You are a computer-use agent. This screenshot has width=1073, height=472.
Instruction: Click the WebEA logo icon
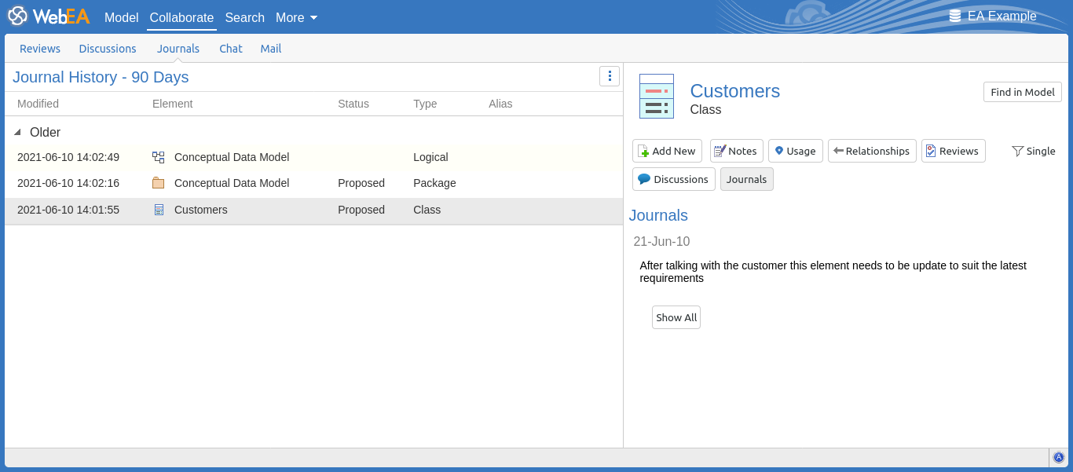17,16
